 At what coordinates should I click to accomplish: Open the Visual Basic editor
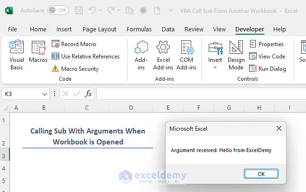17,55
